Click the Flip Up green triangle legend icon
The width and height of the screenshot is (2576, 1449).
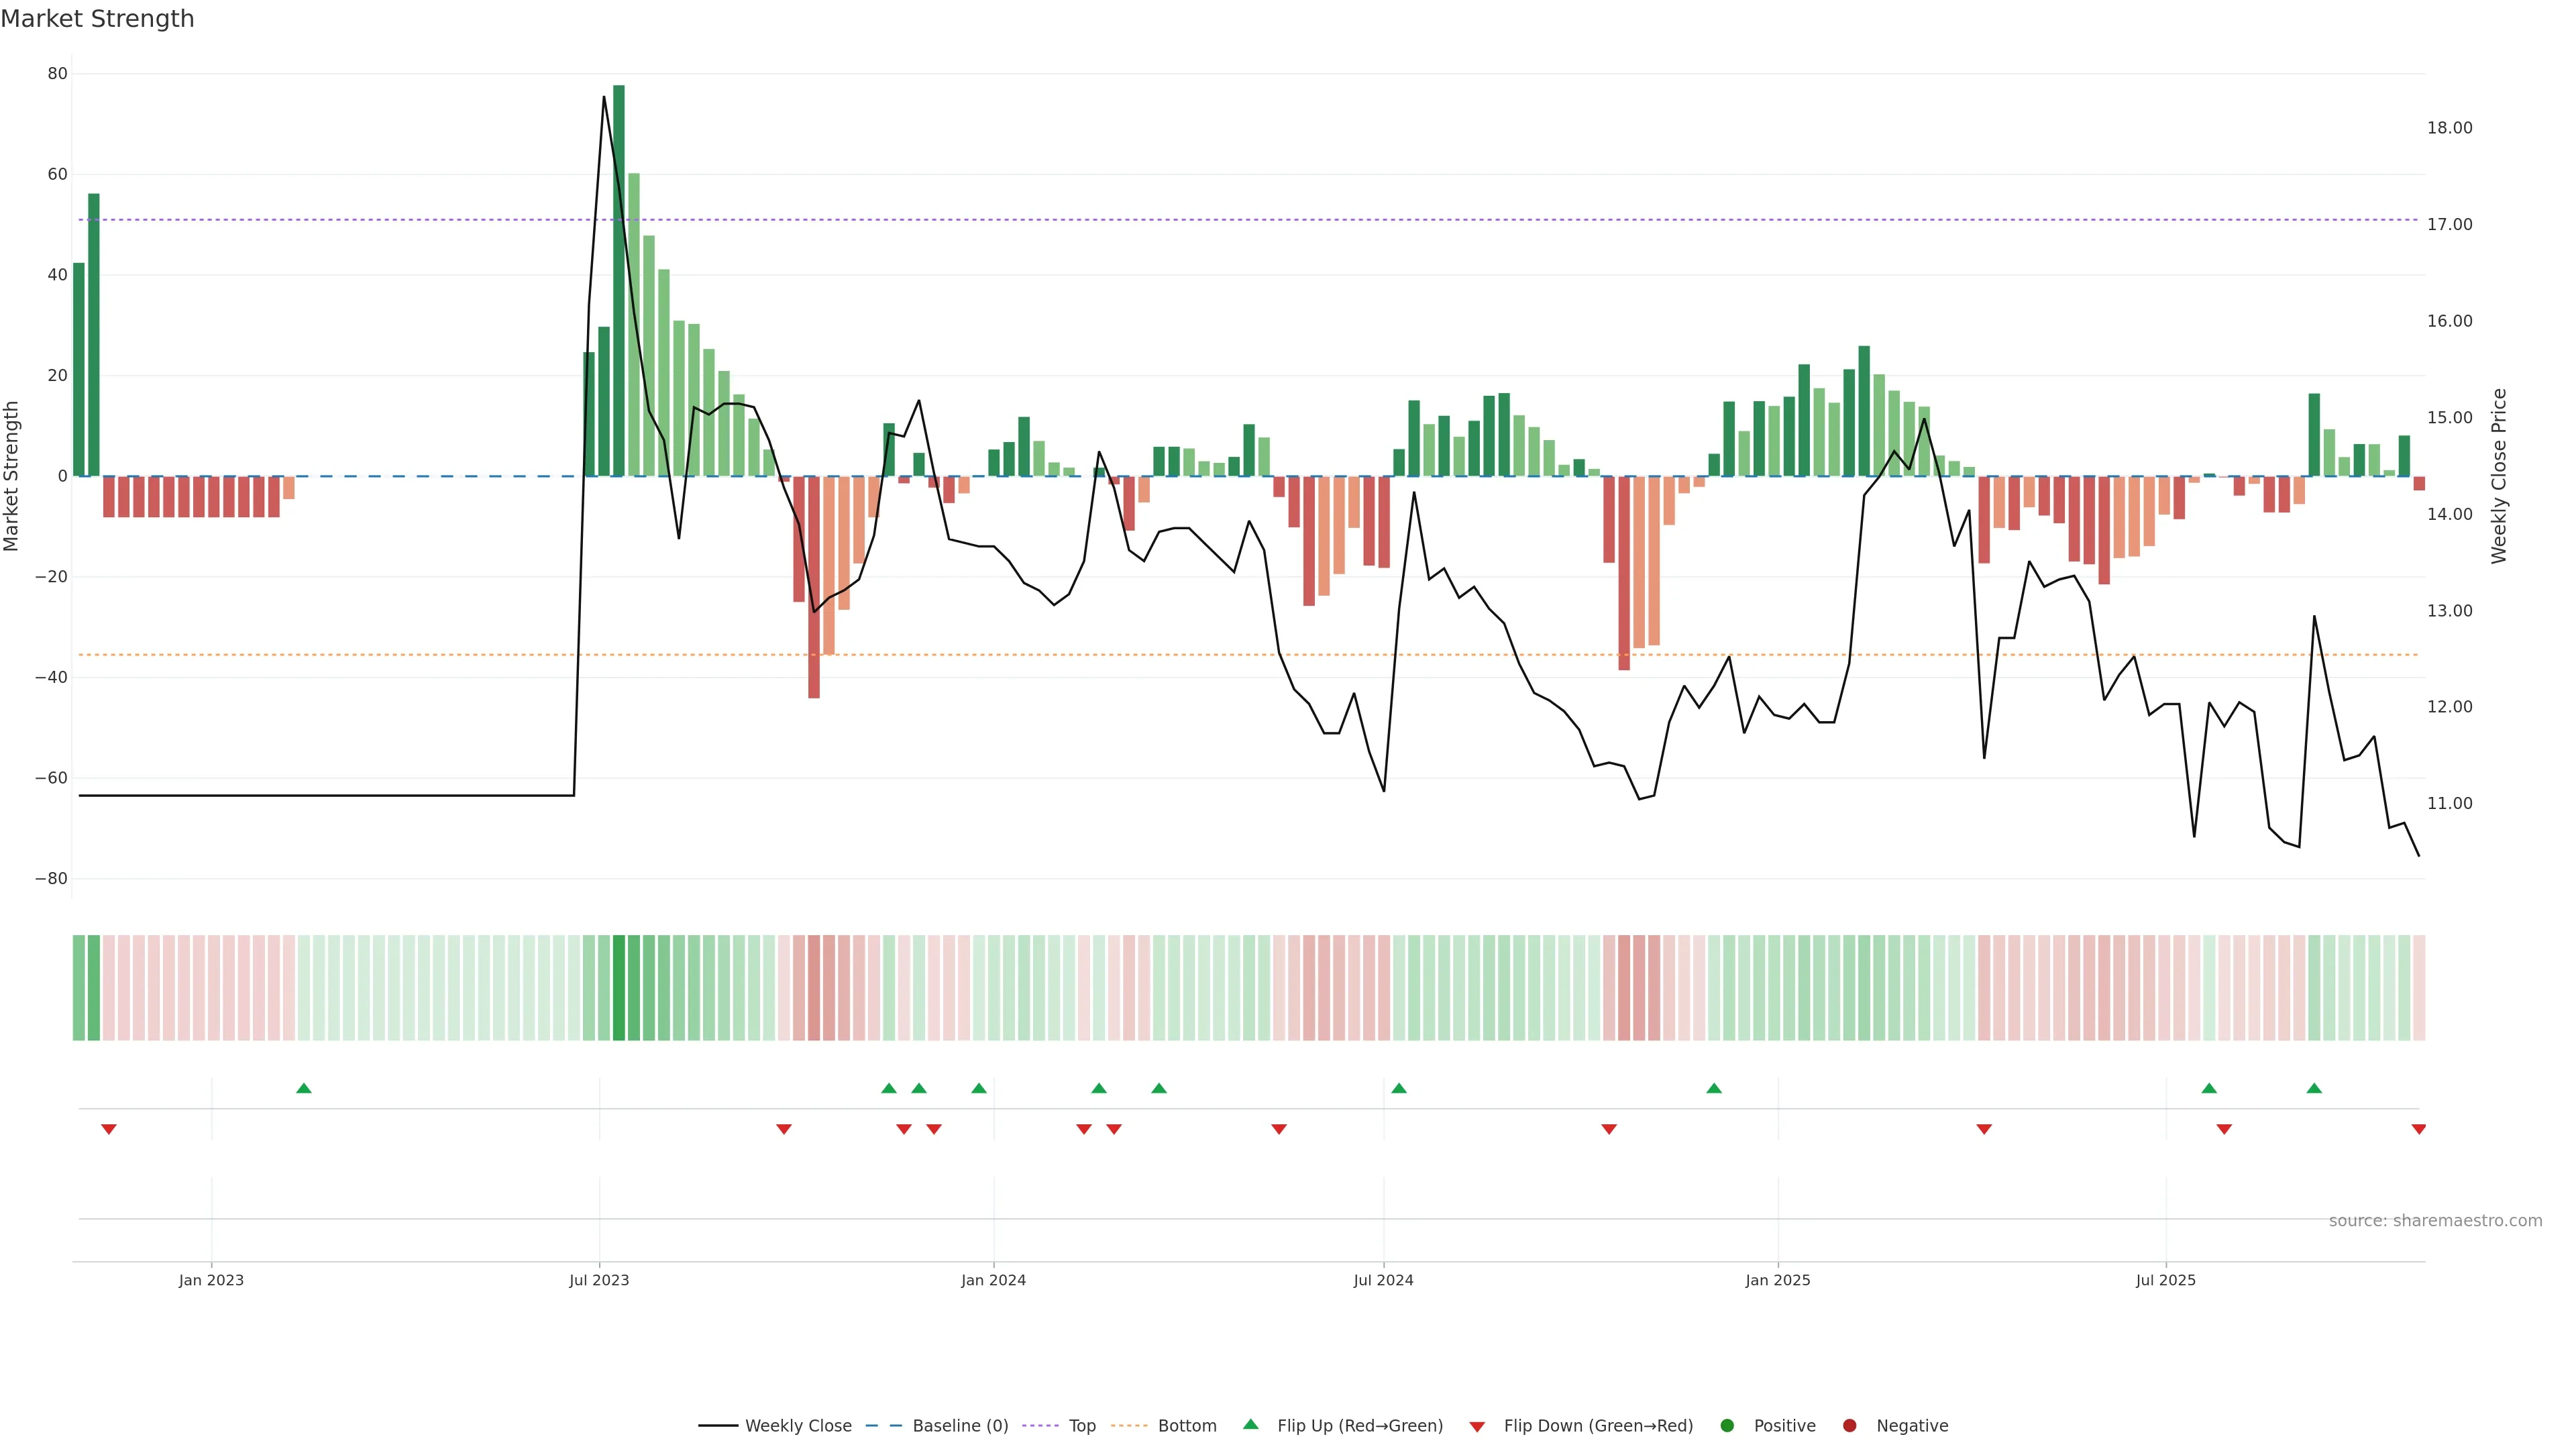1250,1425
